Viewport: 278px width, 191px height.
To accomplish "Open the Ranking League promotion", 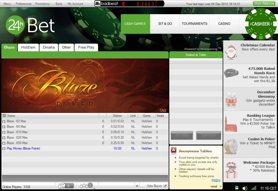I will 250,123.
